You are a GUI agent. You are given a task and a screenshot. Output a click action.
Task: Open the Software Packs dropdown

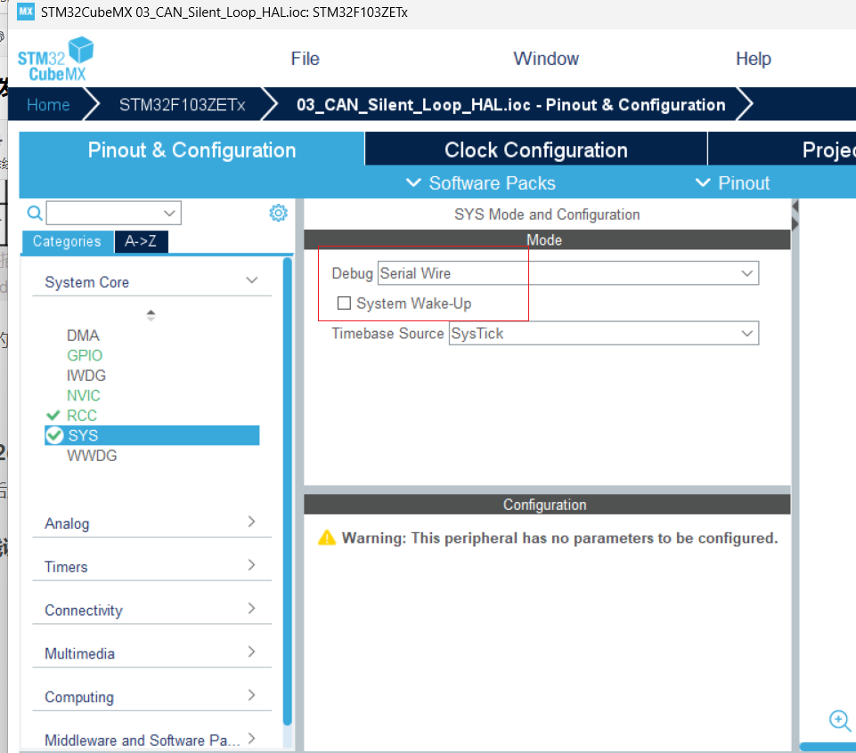click(x=481, y=182)
